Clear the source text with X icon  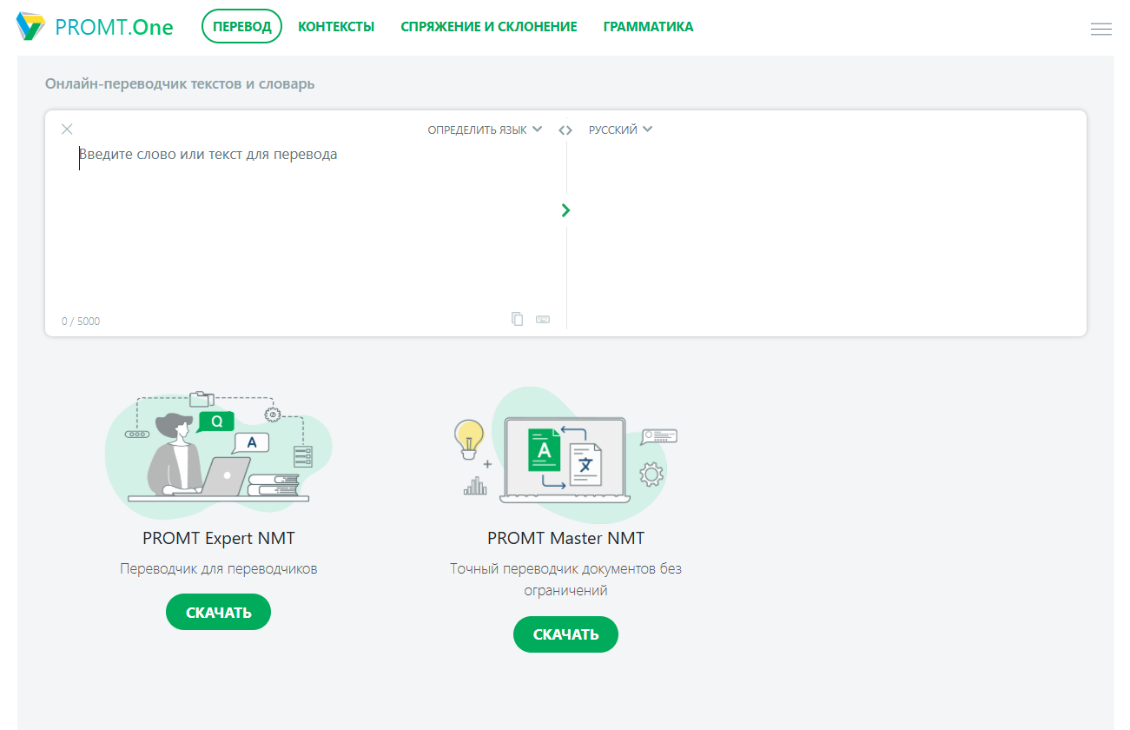click(x=67, y=129)
